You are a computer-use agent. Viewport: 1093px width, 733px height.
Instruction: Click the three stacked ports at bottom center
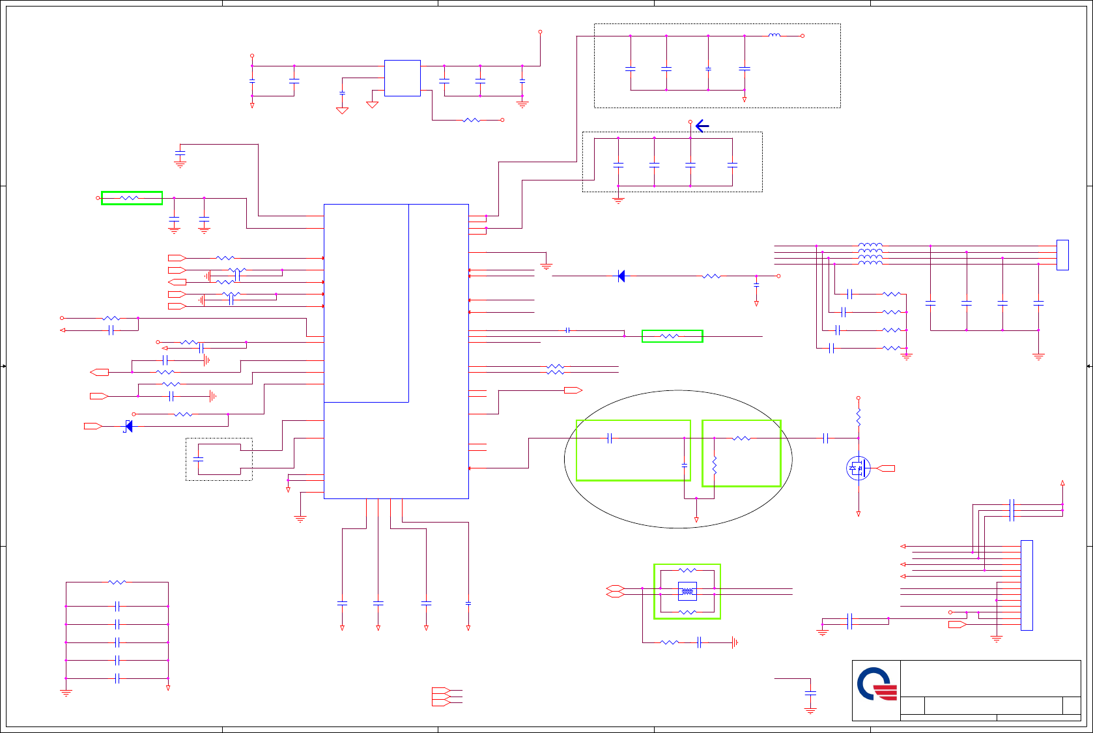pyautogui.click(x=440, y=697)
